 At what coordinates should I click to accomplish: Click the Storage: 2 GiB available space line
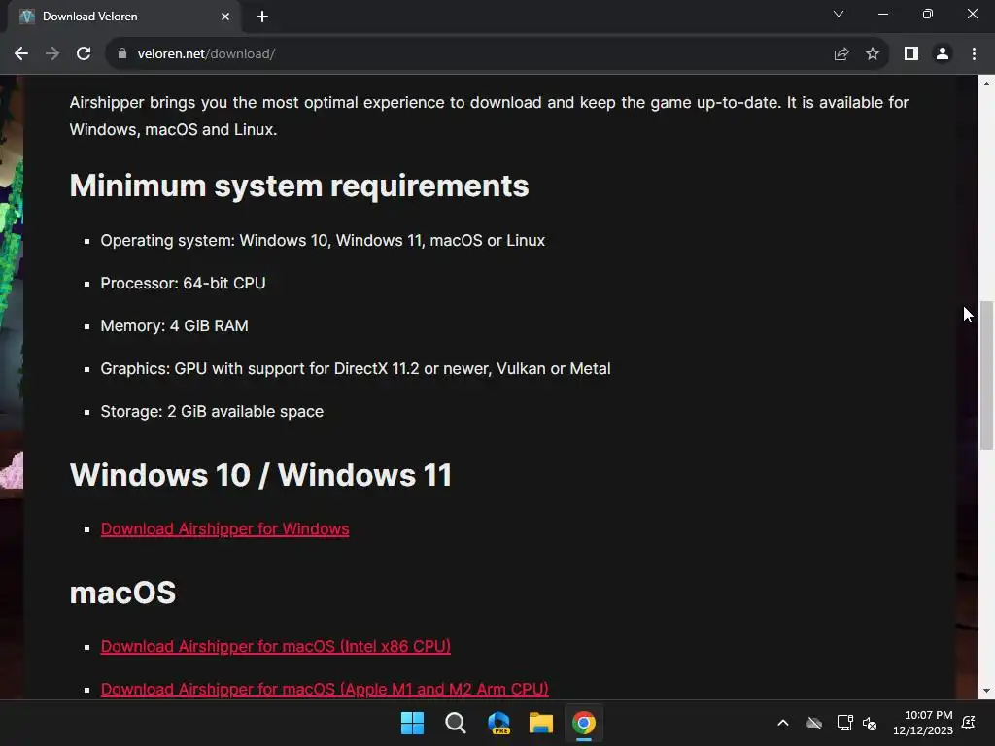pos(212,412)
